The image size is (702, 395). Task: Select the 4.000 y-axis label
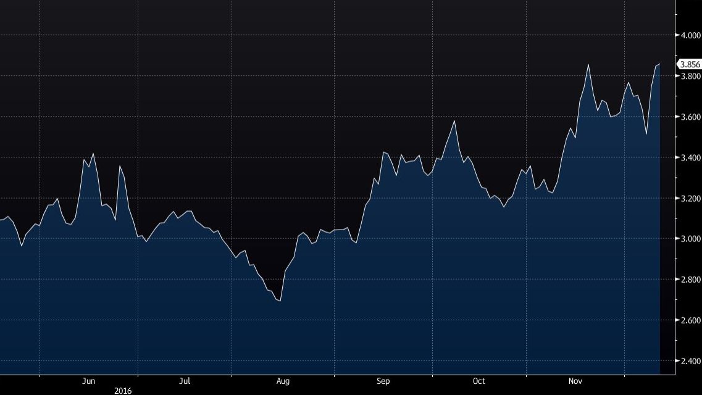point(689,35)
